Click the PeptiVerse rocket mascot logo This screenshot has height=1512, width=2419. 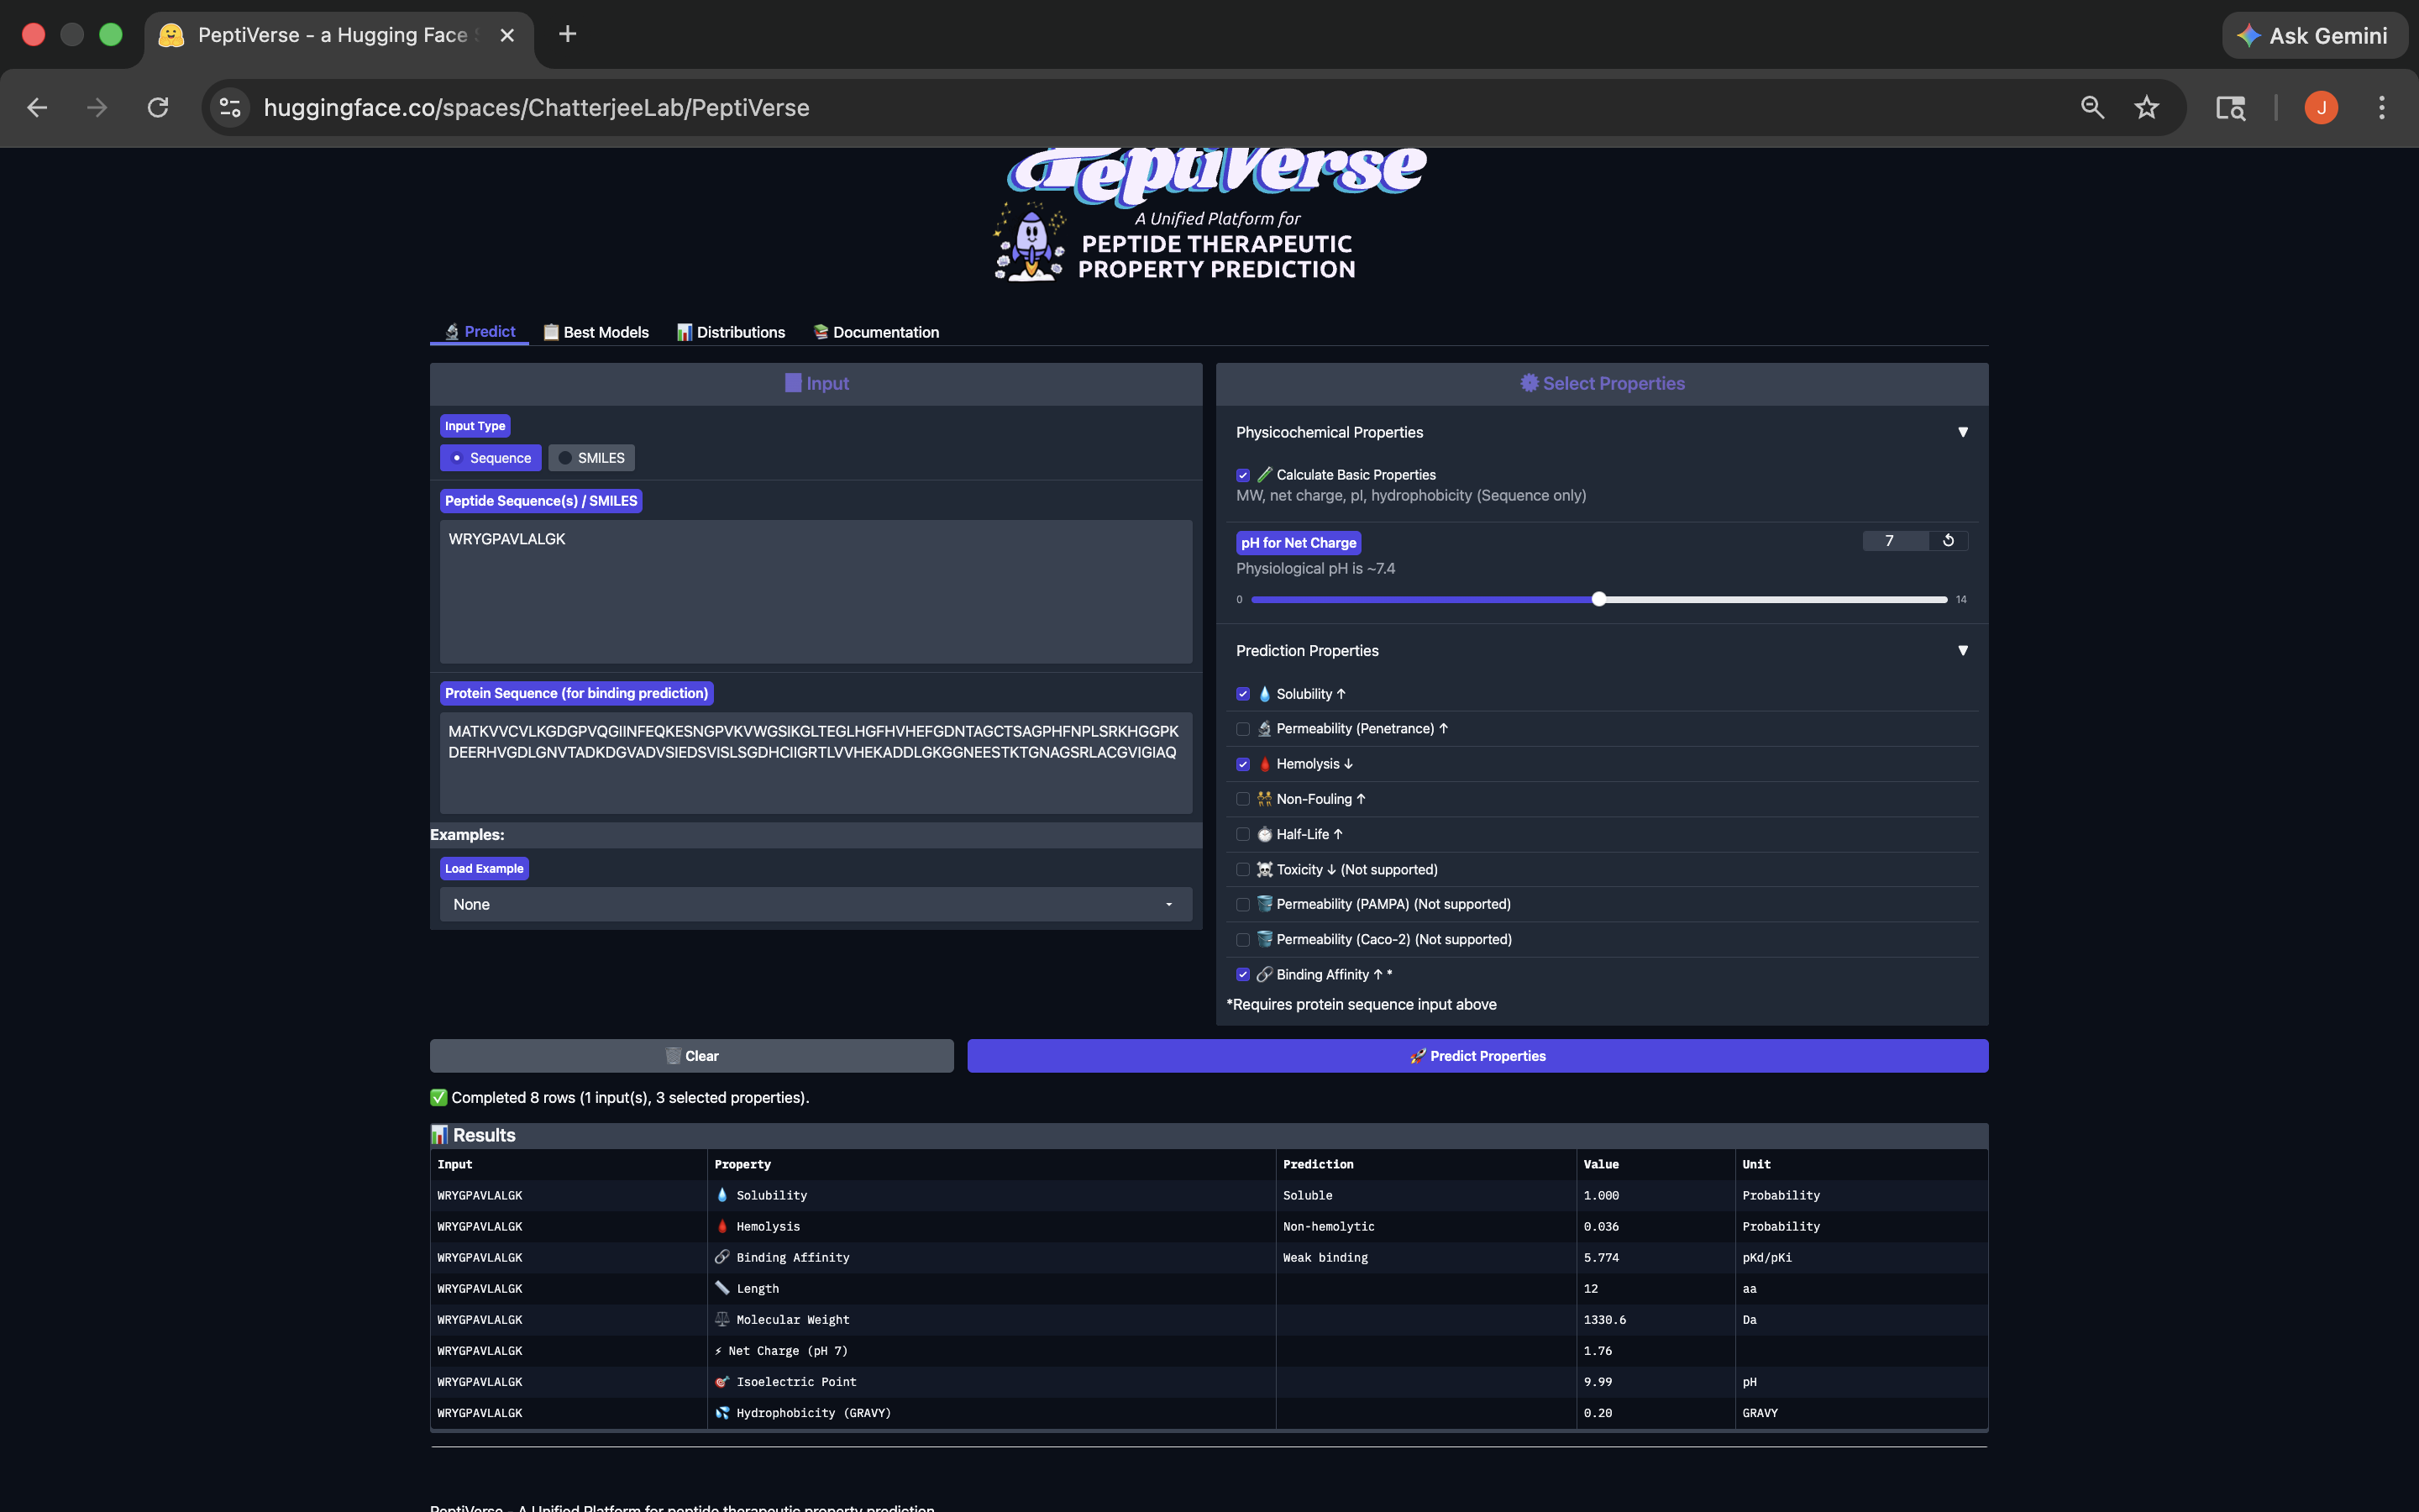pos(1031,242)
